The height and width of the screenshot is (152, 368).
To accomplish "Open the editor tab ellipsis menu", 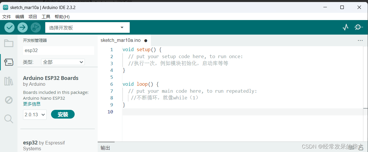I will tap(360, 40).
